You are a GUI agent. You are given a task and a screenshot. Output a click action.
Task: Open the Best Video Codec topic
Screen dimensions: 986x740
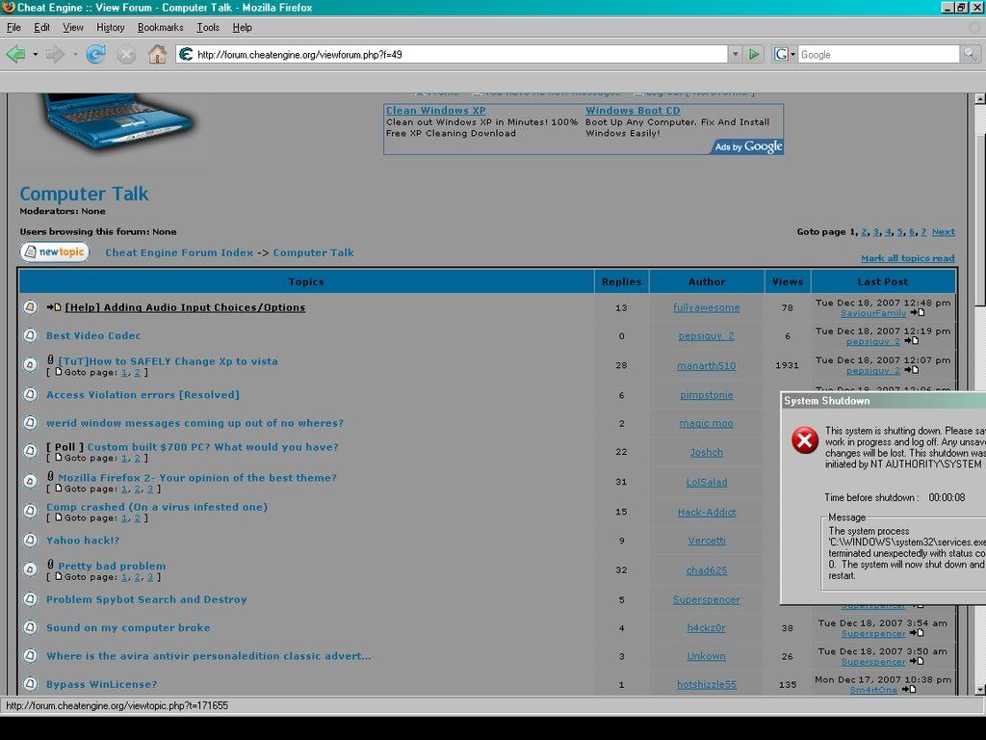tap(93, 335)
